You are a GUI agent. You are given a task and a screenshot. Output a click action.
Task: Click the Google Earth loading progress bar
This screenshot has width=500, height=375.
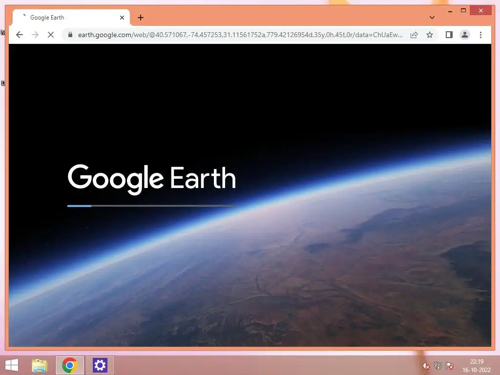click(x=152, y=206)
